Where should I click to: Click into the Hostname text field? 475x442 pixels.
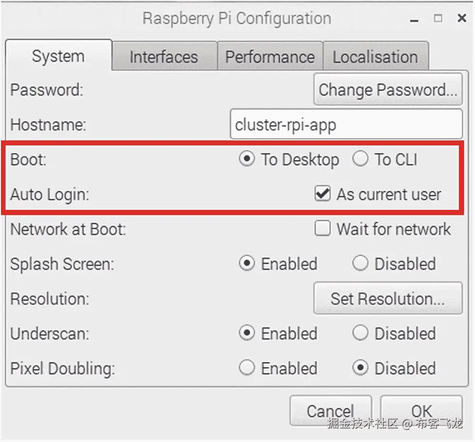pyautogui.click(x=346, y=125)
